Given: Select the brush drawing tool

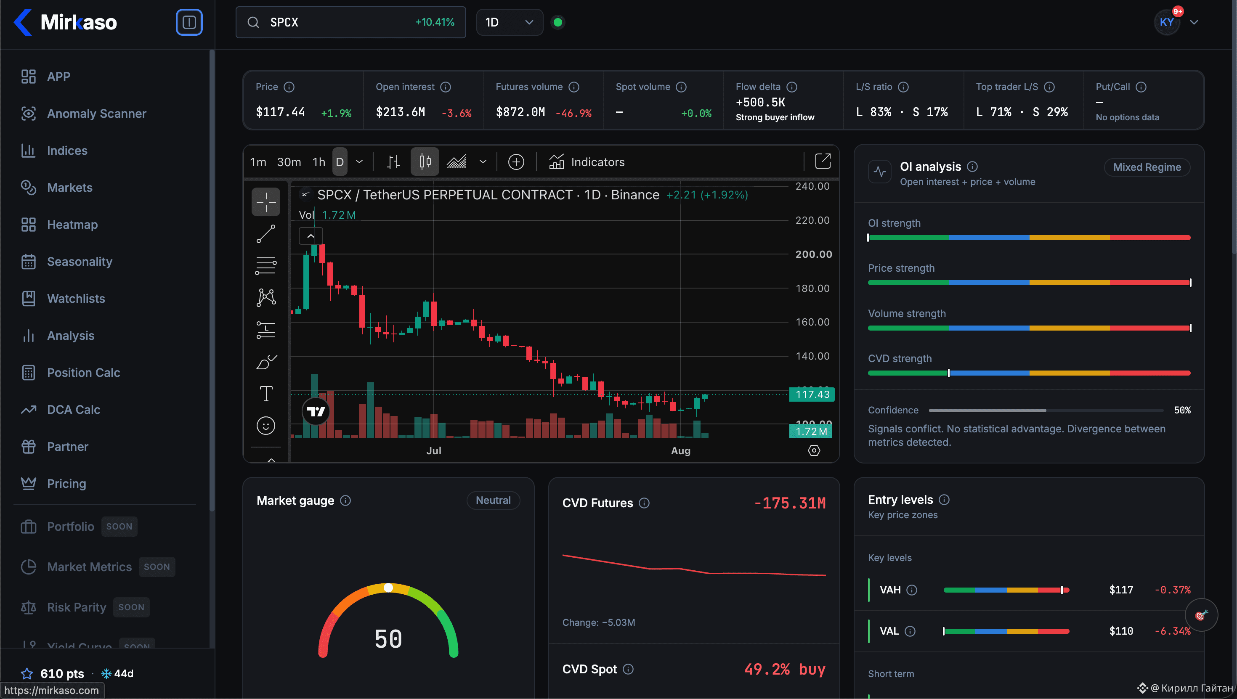Looking at the screenshot, I should [265, 362].
